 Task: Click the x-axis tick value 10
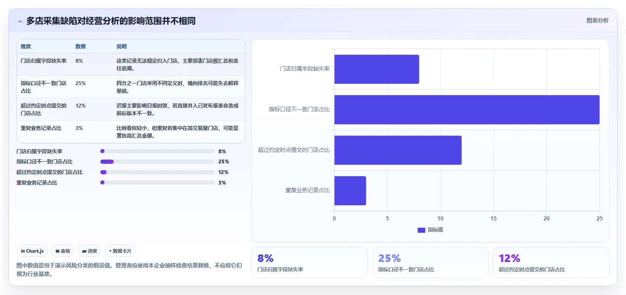tap(440, 218)
